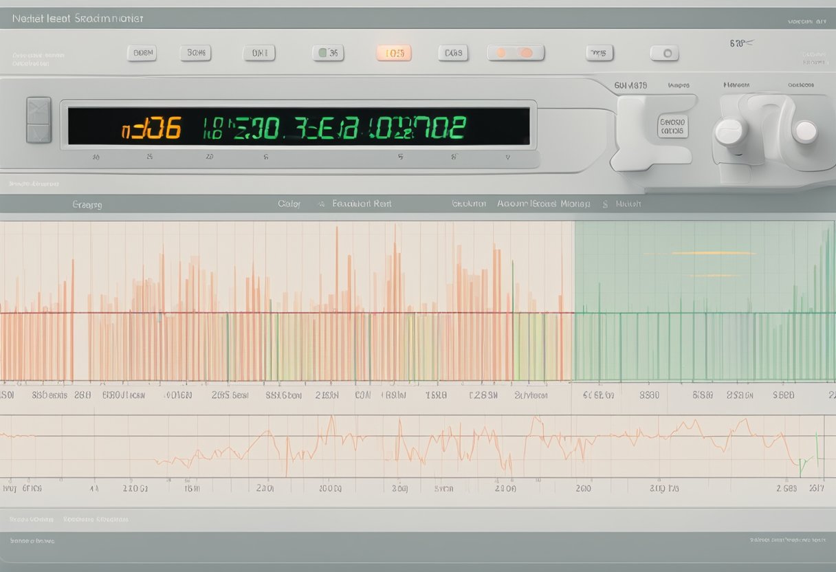Click the first grey button in the top row
The image size is (836, 572).
143,53
